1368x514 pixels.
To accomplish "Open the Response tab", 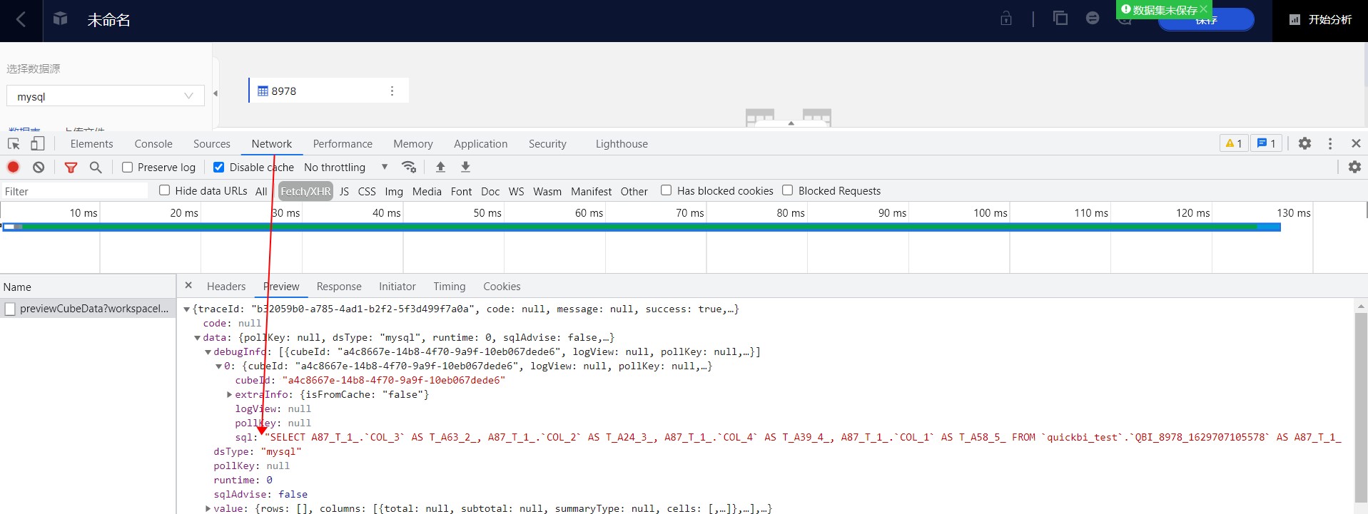I will [338, 286].
